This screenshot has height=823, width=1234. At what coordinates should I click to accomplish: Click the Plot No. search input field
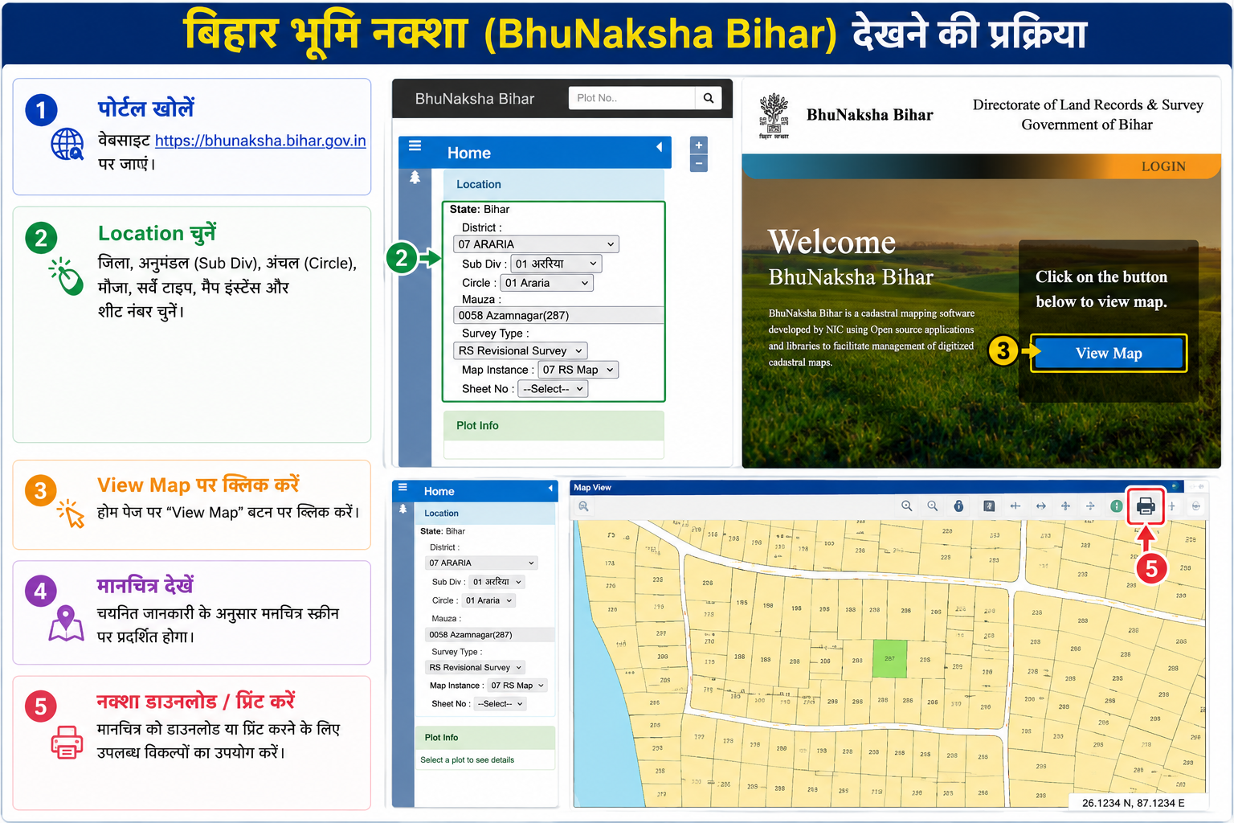point(631,98)
